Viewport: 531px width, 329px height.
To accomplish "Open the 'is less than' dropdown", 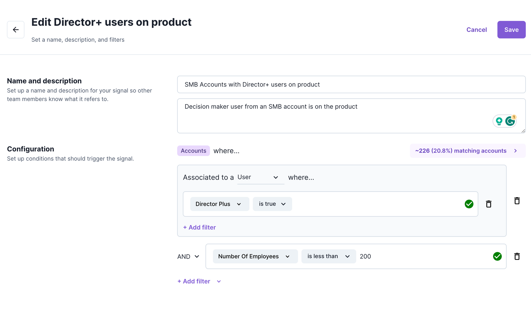I will pos(328,256).
